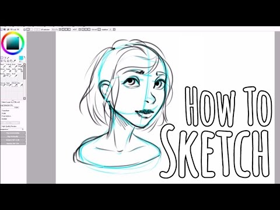Screen dimensions: 280x210
Task: Select the rotate view tool
Action: point(8,61)
